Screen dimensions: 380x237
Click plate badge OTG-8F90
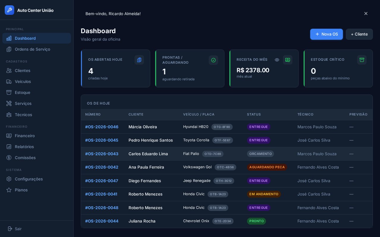point(222,127)
